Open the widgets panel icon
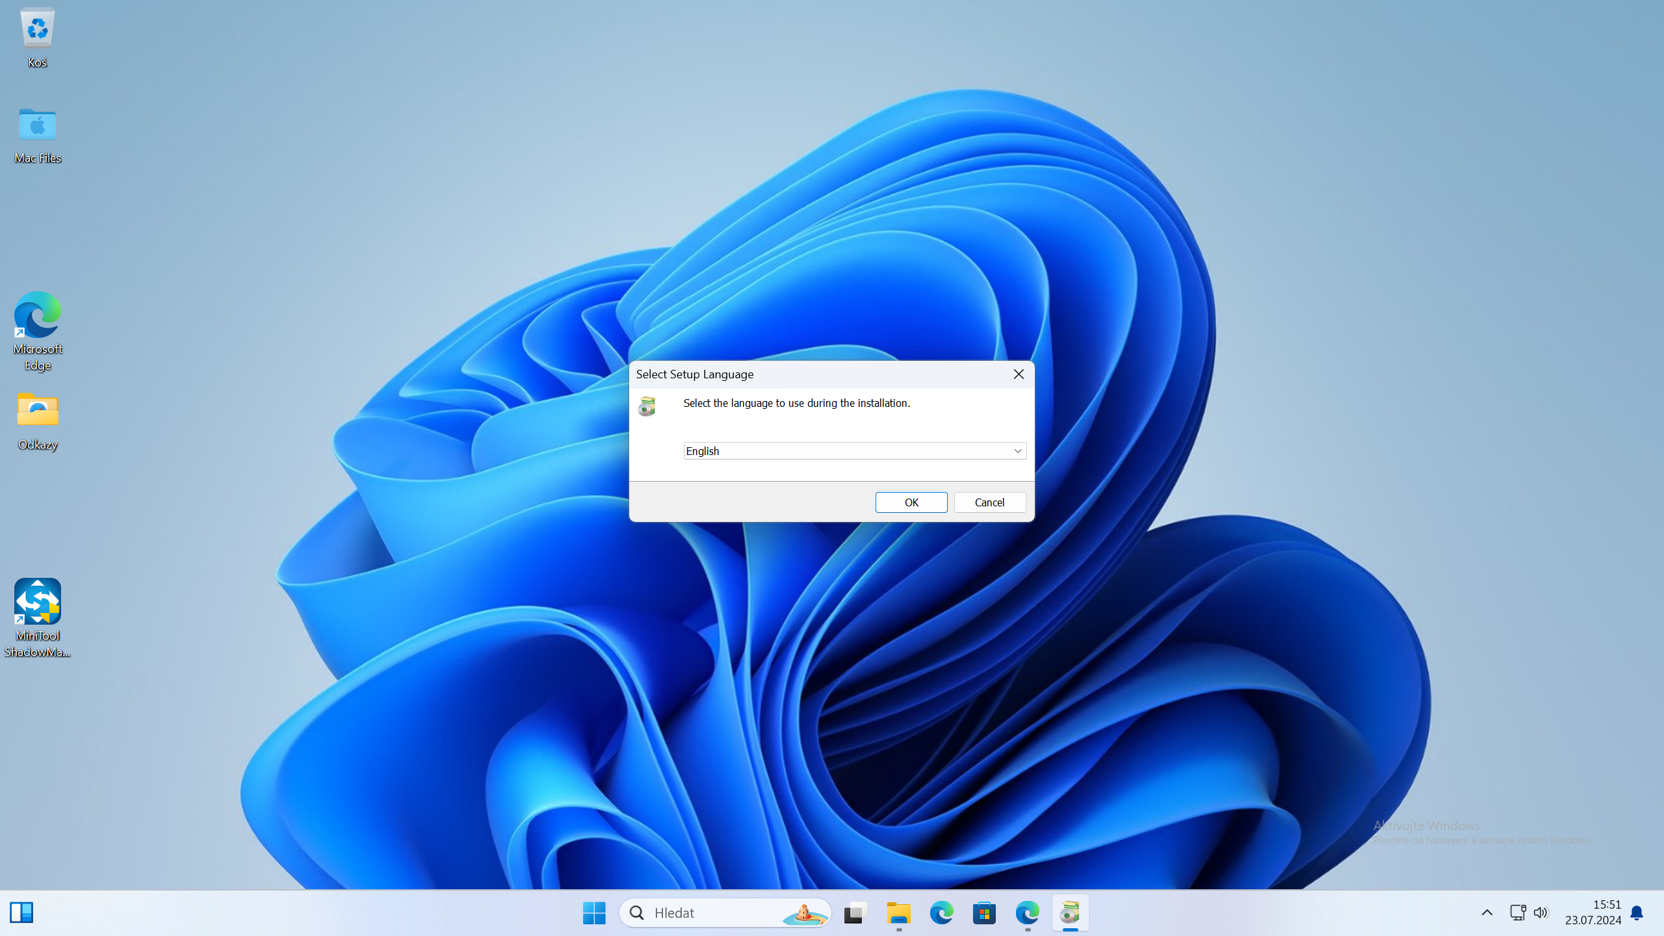This screenshot has width=1664, height=936. point(21,913)
